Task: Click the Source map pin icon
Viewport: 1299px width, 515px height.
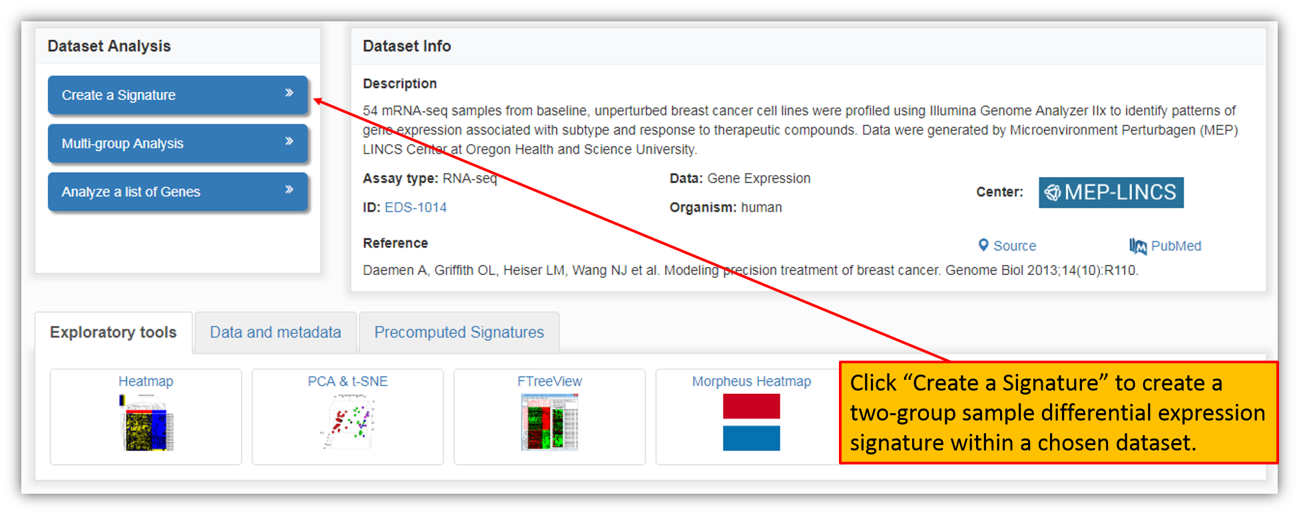Action: pos(983,245)
